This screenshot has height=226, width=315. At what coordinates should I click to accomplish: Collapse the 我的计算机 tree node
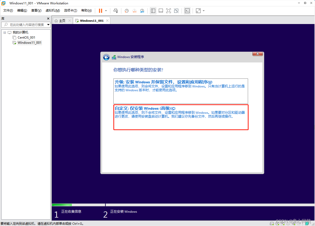coord(4,32)
